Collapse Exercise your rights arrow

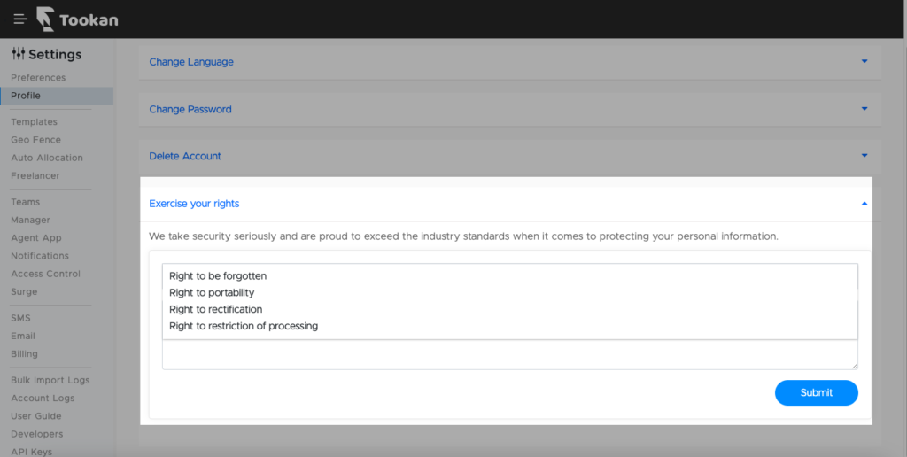(x=864, y=204)
